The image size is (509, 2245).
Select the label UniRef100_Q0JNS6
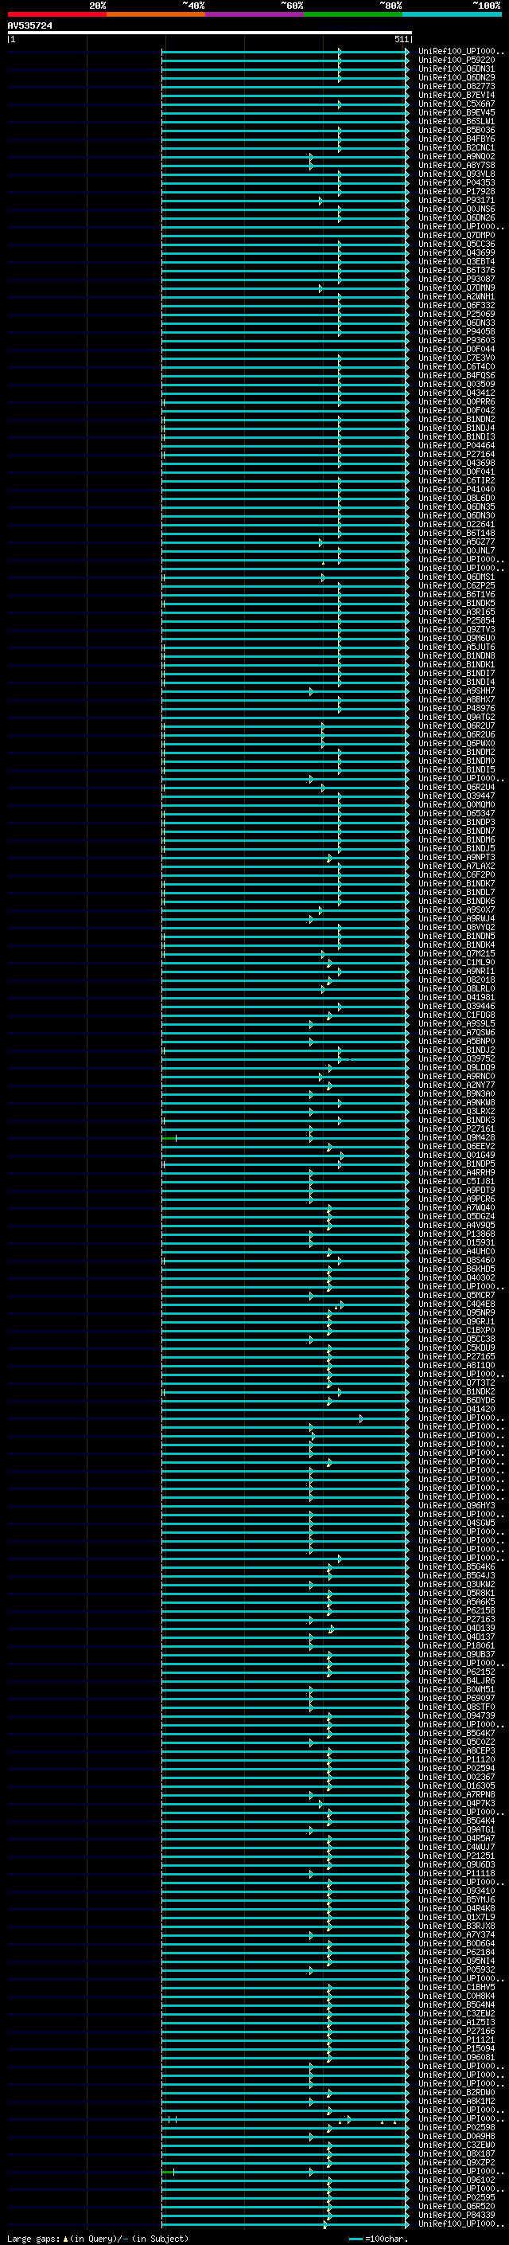(x=457, y=209)
